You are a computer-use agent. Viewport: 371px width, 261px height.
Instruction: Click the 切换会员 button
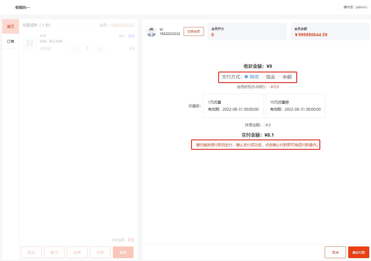click(x=194, y=31)
